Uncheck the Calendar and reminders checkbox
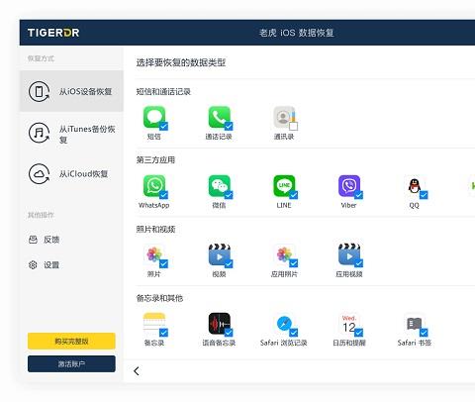 click(358, 333)
